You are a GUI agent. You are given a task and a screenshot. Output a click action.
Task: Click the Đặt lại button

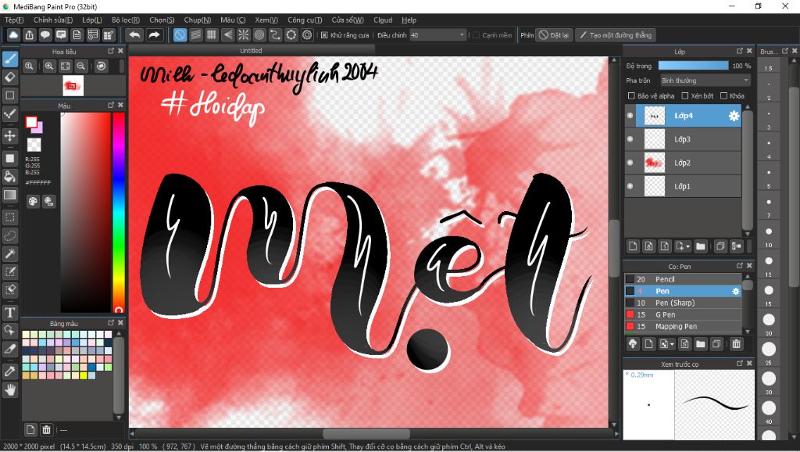[554, 35]
